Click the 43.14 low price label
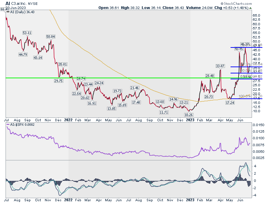Image resolution: width=270 pixels, height=203 pixels. [38, 58]
